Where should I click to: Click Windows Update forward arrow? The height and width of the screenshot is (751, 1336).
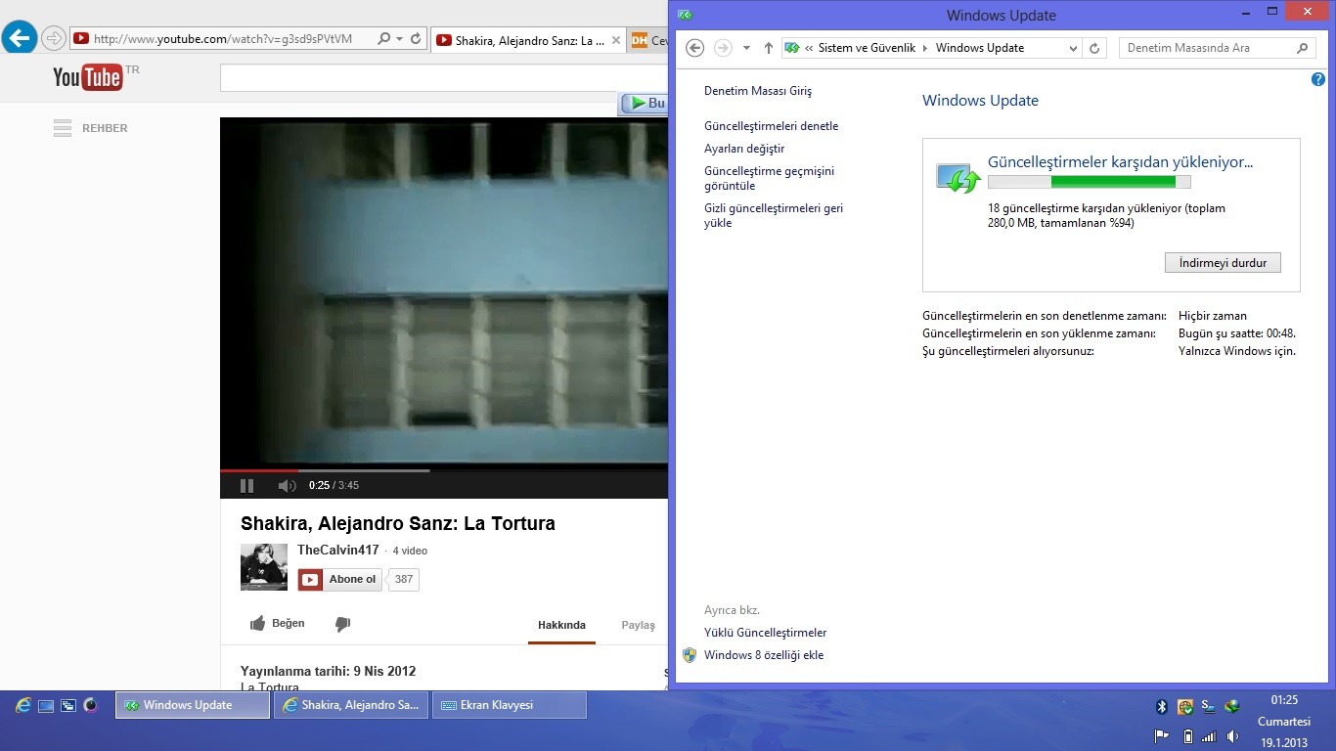(x=723, y=48)
